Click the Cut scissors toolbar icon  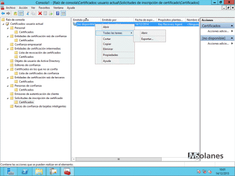[x=28, y=14]
